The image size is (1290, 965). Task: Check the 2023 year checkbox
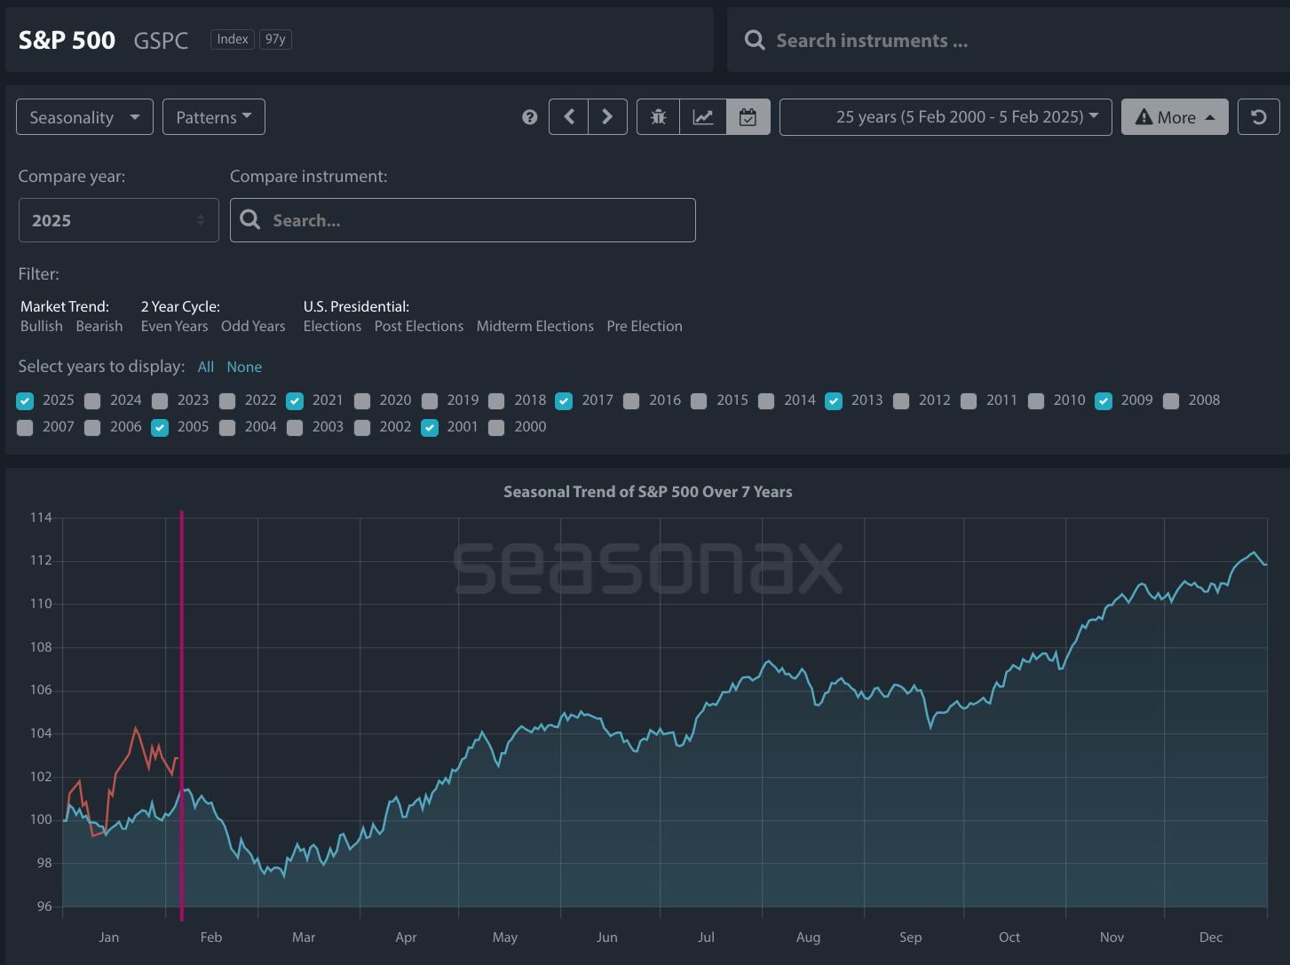click(x=160, y=400)
